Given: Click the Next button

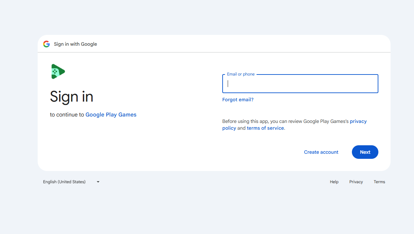Looking at the screenshot, I should click(x=365, y=152).
